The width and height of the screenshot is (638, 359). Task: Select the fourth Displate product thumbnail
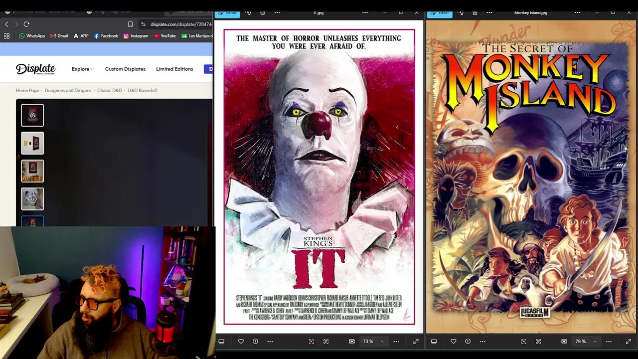[32, 199]
